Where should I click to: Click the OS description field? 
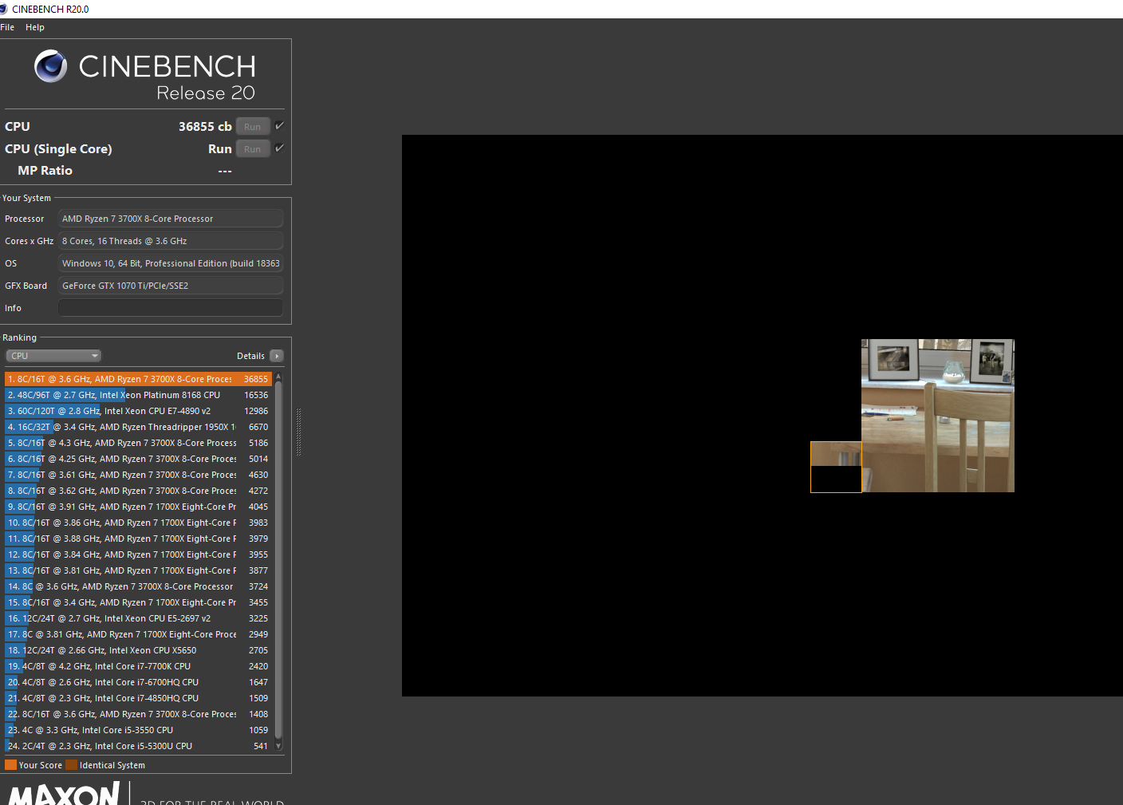[171, 263]
